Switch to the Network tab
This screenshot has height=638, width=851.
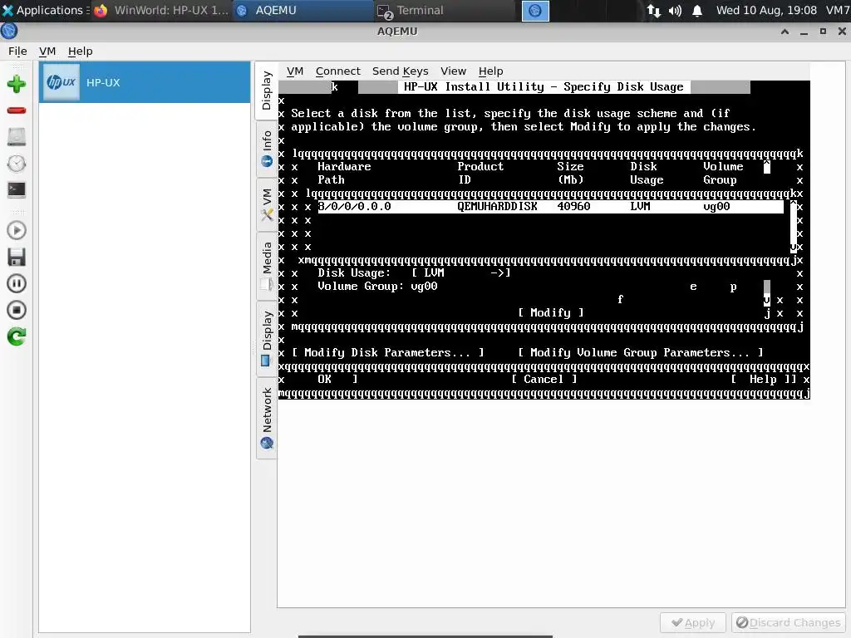[267, 419]
